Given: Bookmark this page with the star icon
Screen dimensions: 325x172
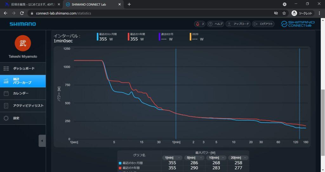Looking at the screenshot, I should (x=284, y=13).
